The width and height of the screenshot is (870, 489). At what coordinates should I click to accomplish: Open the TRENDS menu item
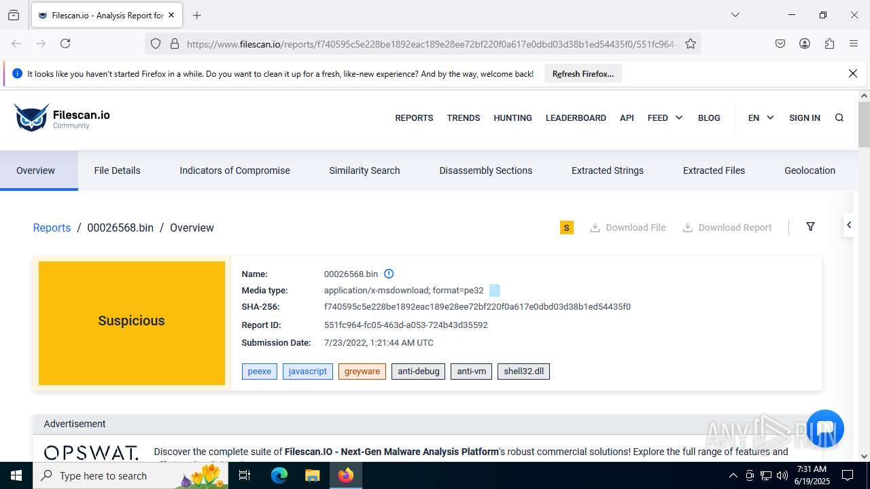point(464,117)
